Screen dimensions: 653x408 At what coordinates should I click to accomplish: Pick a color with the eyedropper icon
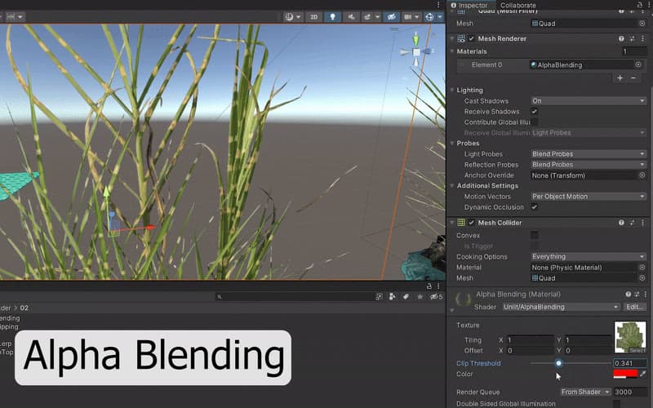coord(643,374)
